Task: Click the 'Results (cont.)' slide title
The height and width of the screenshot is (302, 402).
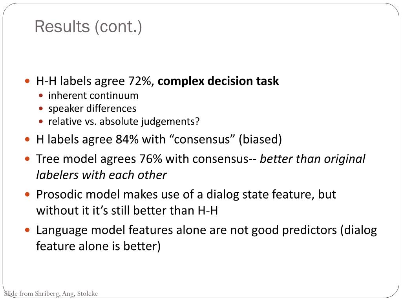Action: click(x=88, y=27)
